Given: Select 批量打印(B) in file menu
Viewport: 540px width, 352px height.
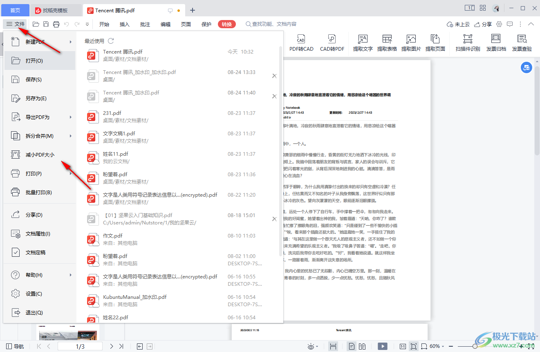Looking at the screenshot, I should click(x=40, y=192).
